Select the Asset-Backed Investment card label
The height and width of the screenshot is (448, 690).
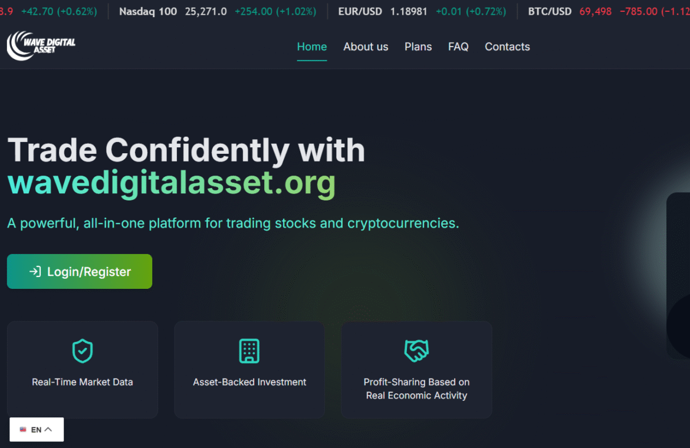click(x=249, y=382)
